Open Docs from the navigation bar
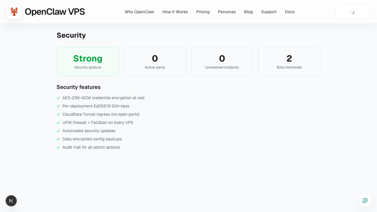The height and width of the screenshot is (212, 377). (x=290, y=12)
